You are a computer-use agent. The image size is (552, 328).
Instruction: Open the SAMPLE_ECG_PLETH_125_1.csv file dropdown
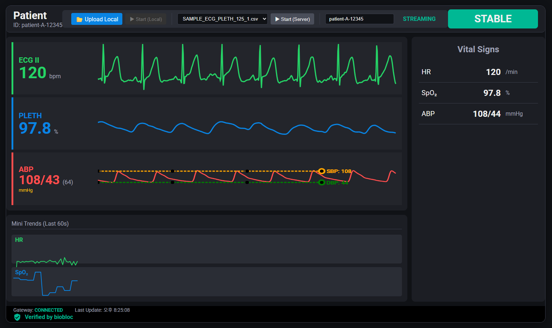[222, 19]
